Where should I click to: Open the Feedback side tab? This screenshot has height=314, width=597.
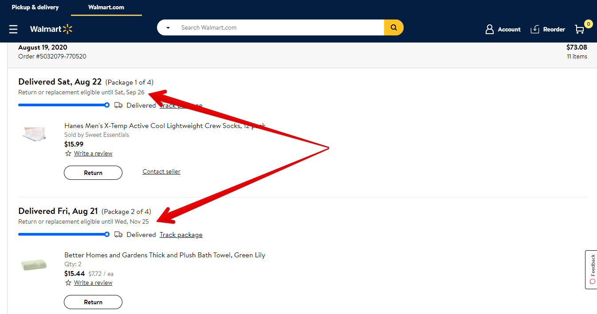pyautogui.click(x=591, y=269)
